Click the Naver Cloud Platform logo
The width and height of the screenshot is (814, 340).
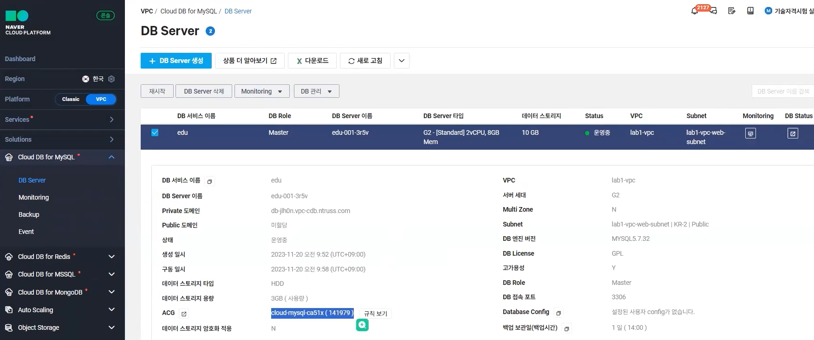tap(28, 23)
